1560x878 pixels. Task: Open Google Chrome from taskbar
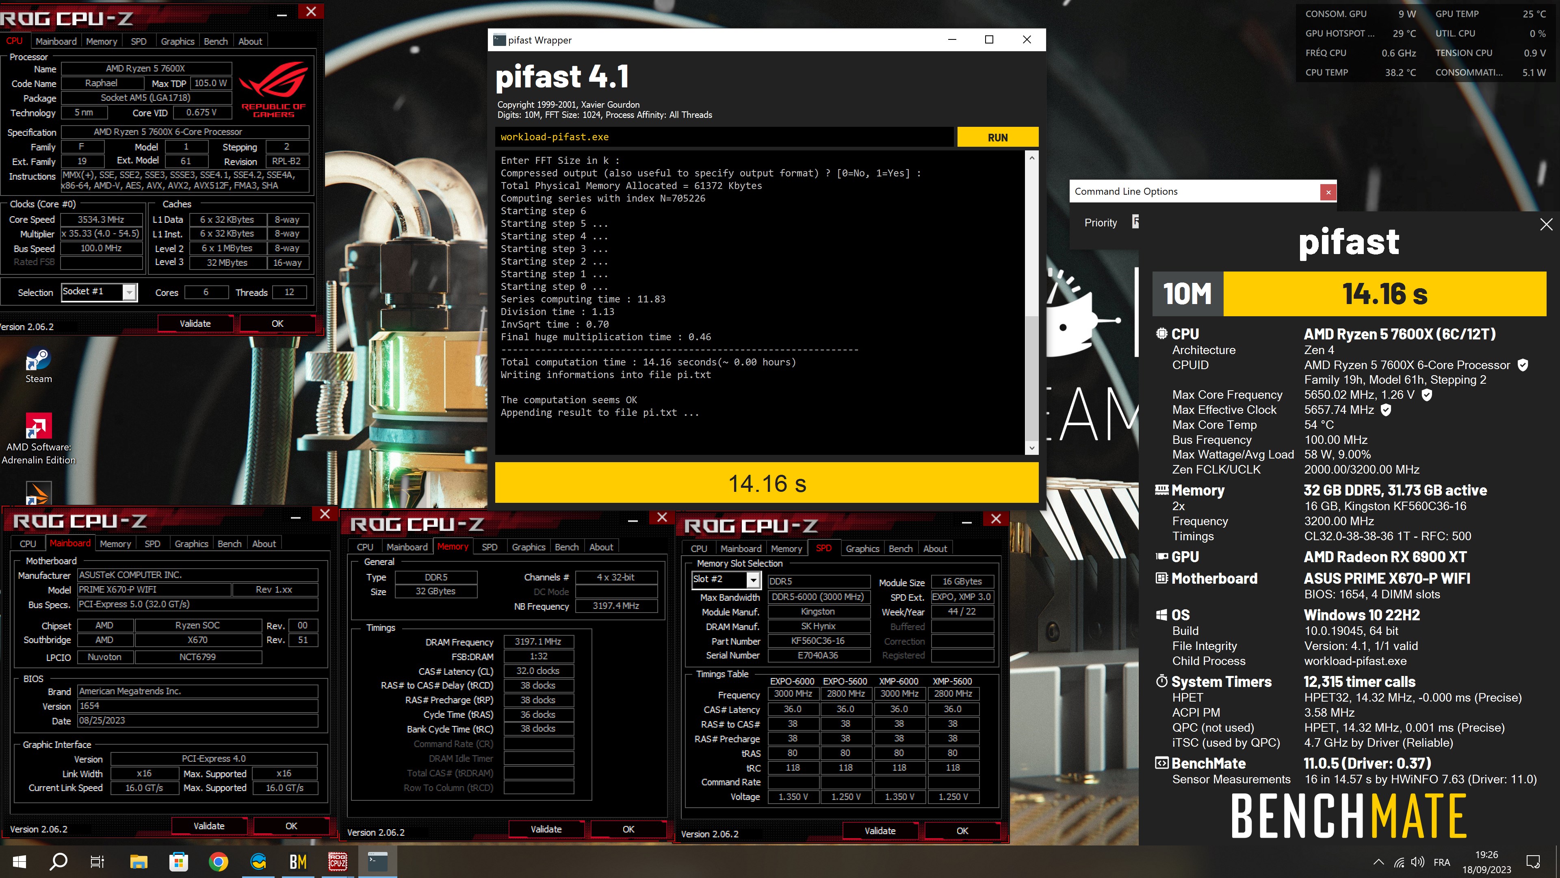click(218, 861)
